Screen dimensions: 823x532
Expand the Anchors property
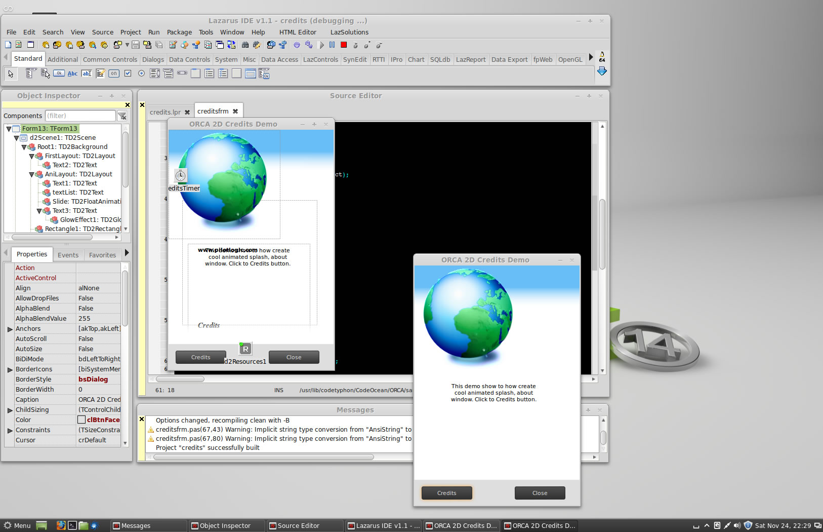[10, 329]
